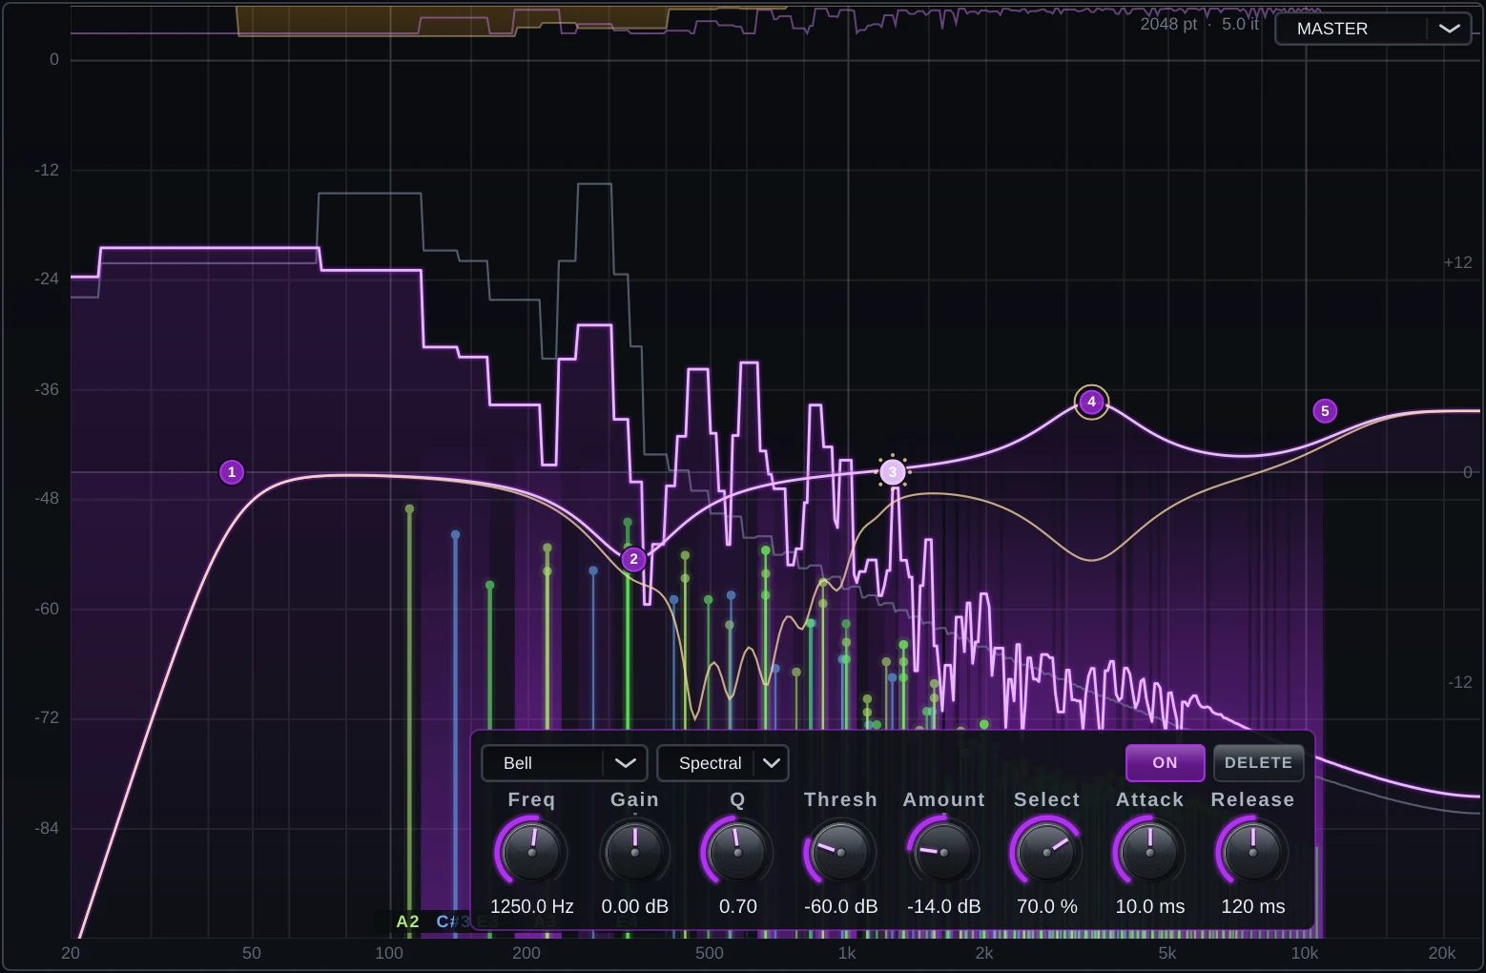Select the highlighted band node 3

[893, 471]
